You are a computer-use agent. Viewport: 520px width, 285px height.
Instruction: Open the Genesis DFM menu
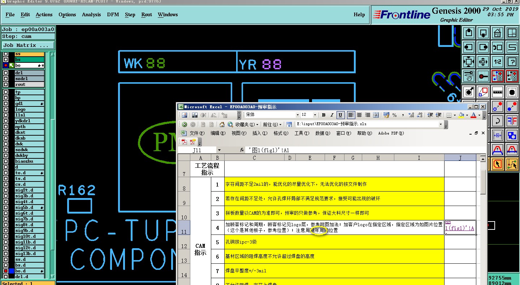(113, 15)
